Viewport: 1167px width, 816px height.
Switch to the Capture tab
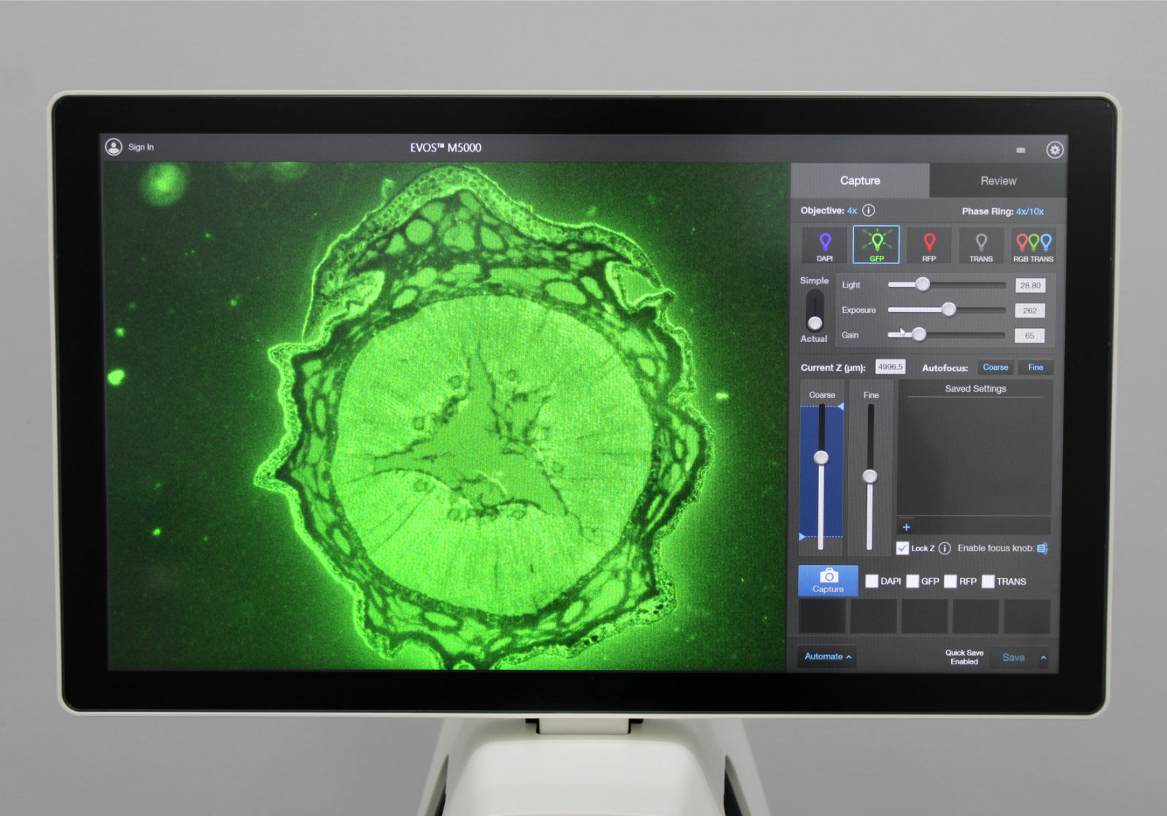(x=860, y=180)
